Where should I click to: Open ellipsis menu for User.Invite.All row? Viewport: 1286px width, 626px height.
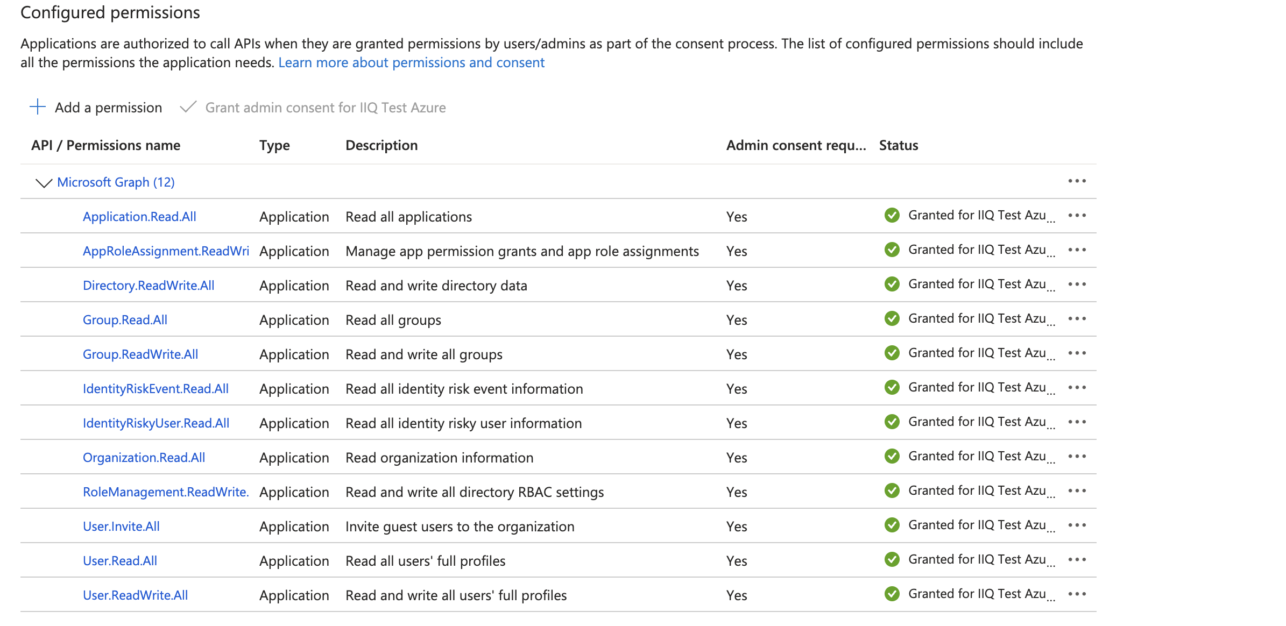click(1077, 525)
